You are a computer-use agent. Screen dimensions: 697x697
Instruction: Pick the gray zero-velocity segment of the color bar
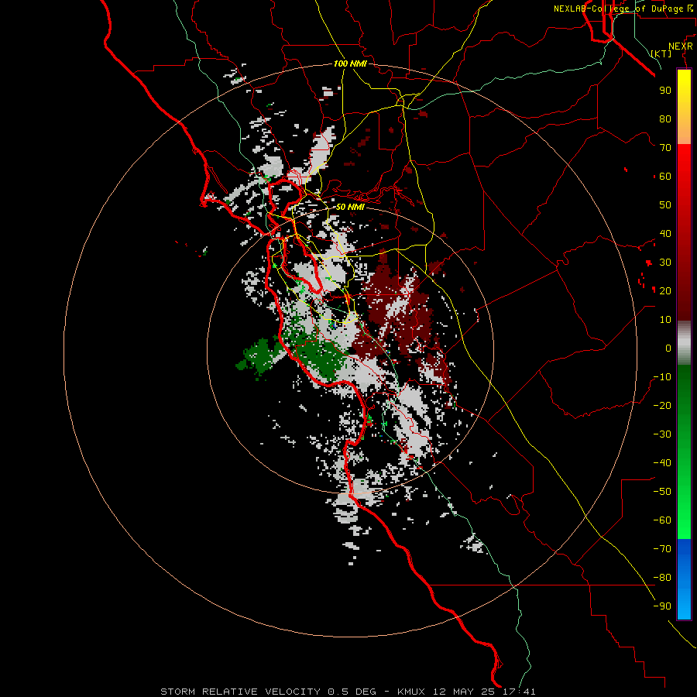(x=684, y=343)
